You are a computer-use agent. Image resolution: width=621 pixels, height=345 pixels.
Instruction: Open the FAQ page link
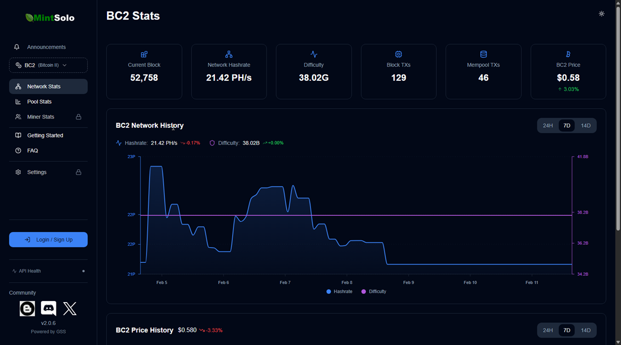[33, 151]
